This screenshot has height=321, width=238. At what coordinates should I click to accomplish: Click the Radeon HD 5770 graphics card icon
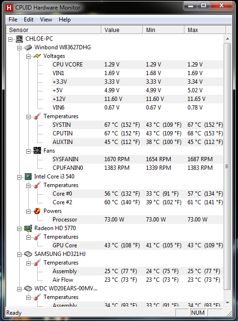tap(28, 228)
